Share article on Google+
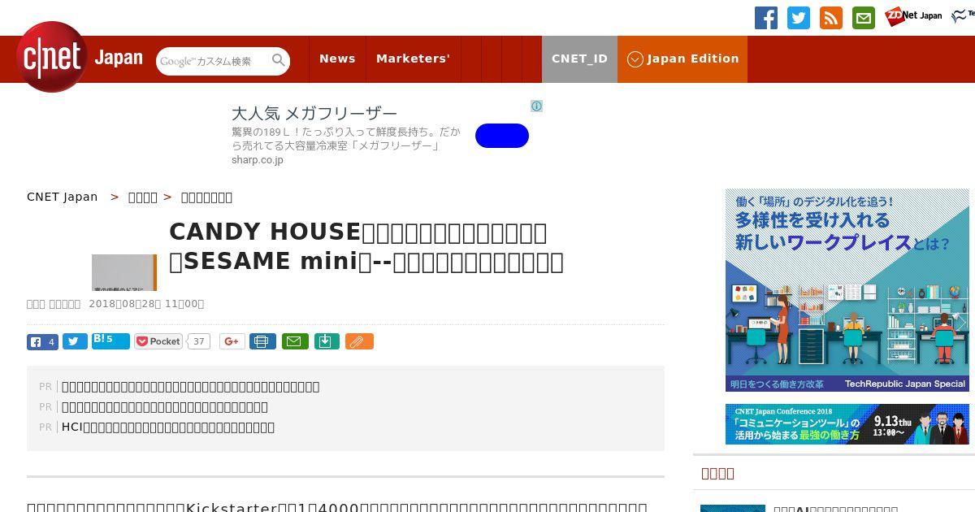The image size is (975, 512). pos(232,341)
